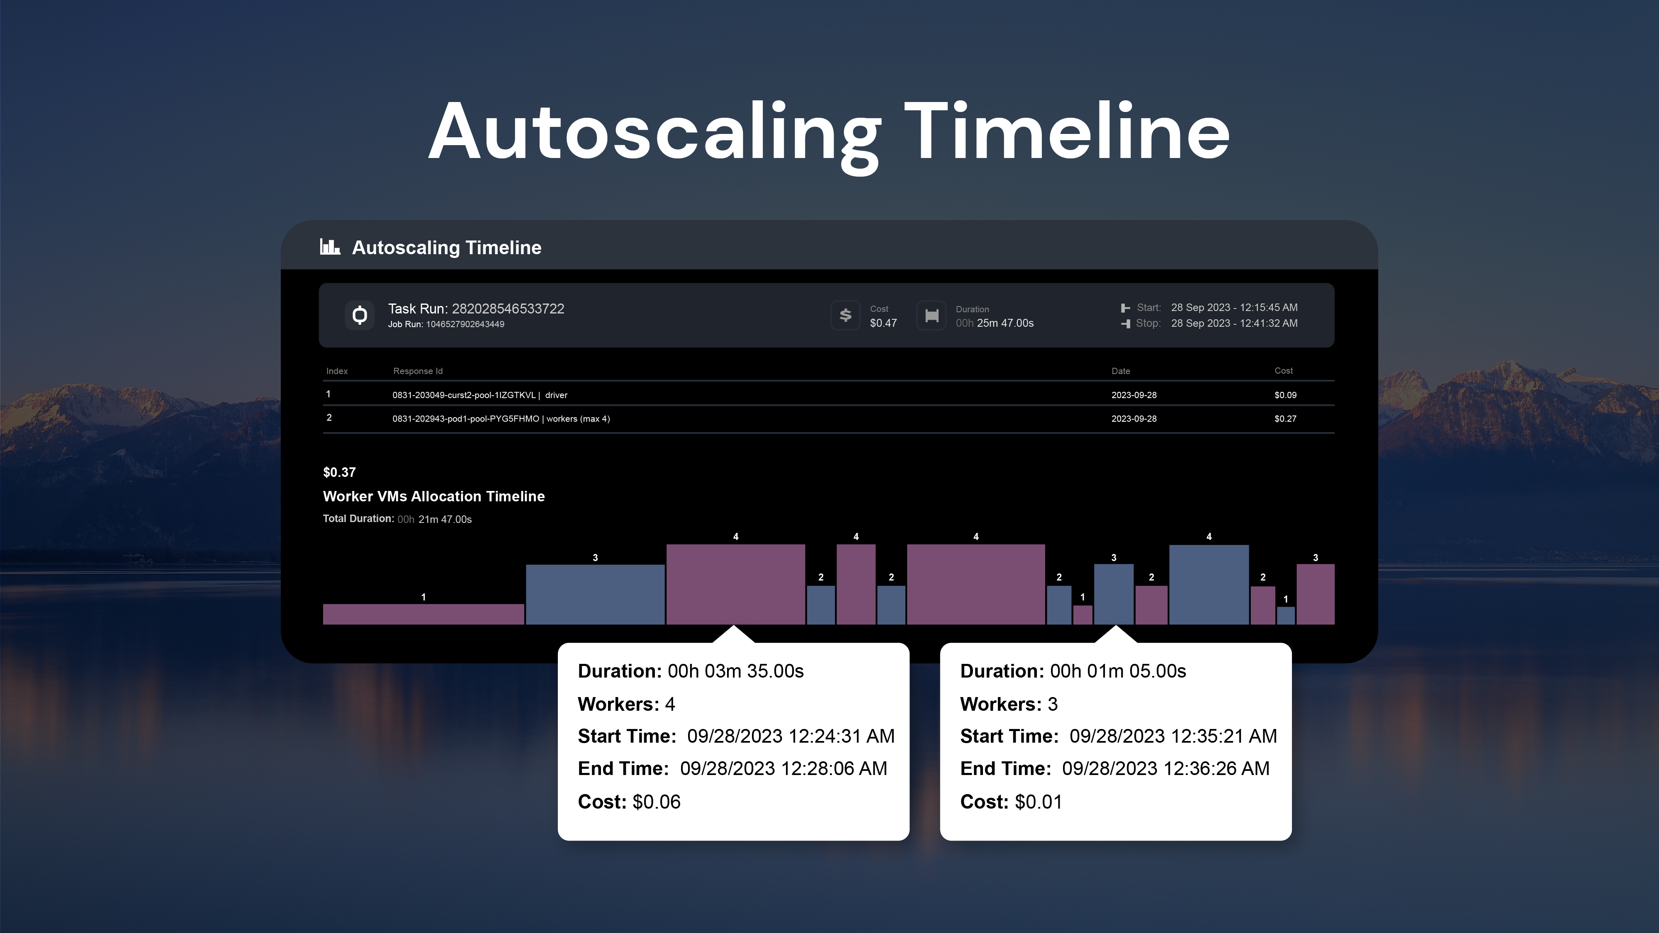Click tooltip Workers: 3
The height and width of the screenshot is (933, 1659).
[x=1009, y=704]
